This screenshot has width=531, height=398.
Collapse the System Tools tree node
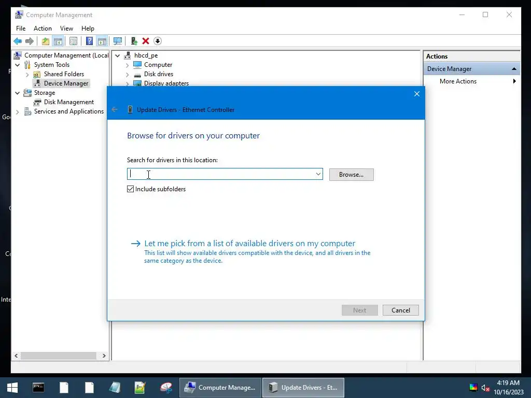(x=18, y=65)
